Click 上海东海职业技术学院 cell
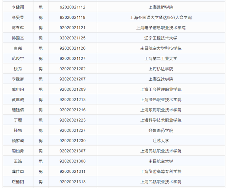This screenshot has width=227, height=188. (x=161, y=110)
